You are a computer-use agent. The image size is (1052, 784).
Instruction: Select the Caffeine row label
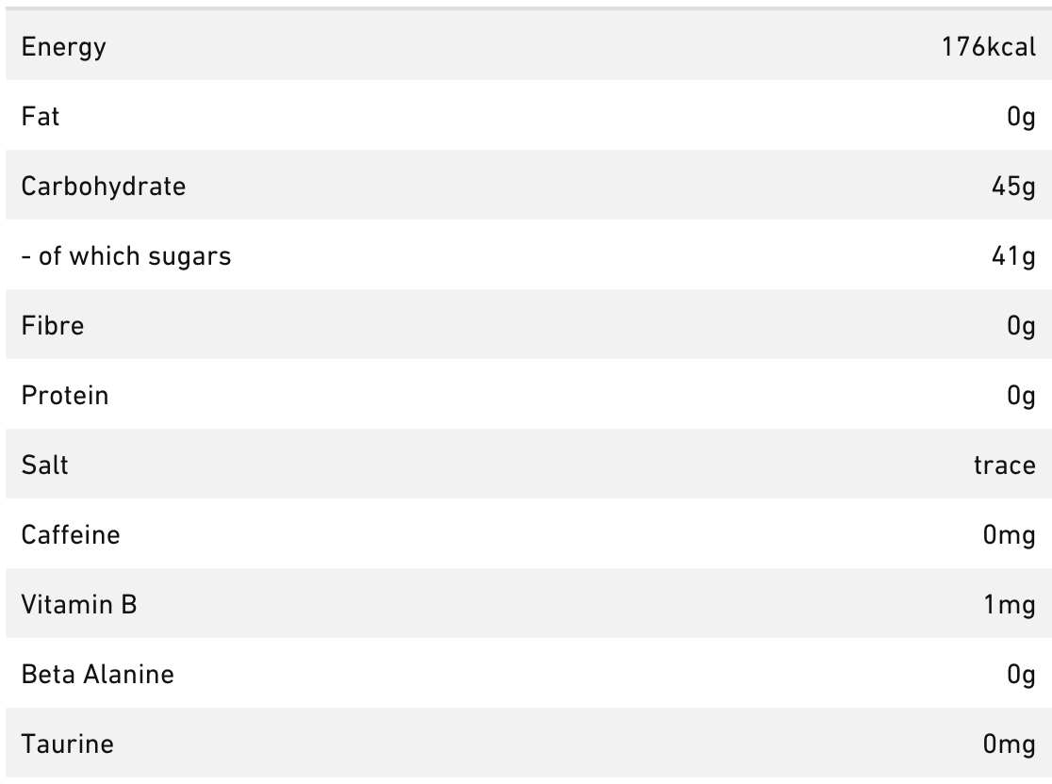[x=71, y=535]
